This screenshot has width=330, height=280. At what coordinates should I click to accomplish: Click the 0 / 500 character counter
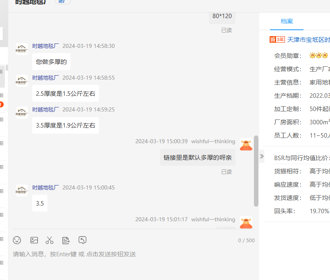(x=246, y=241)
